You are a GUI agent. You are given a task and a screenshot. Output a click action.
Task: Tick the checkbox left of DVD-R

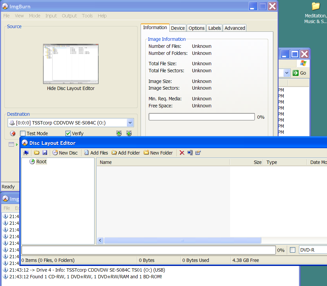coord(293,250)
